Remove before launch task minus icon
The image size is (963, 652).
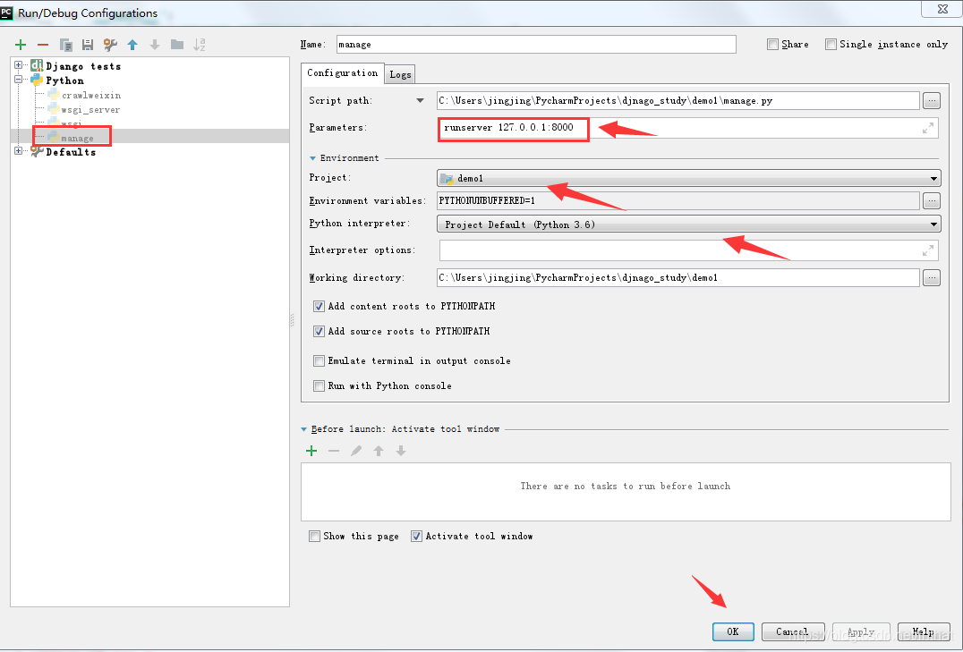pyautogui.click(x=334, y=452)
